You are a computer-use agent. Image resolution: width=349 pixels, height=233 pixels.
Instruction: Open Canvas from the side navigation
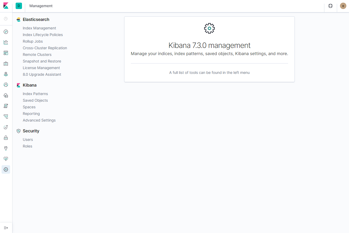[x=6, y=64]
